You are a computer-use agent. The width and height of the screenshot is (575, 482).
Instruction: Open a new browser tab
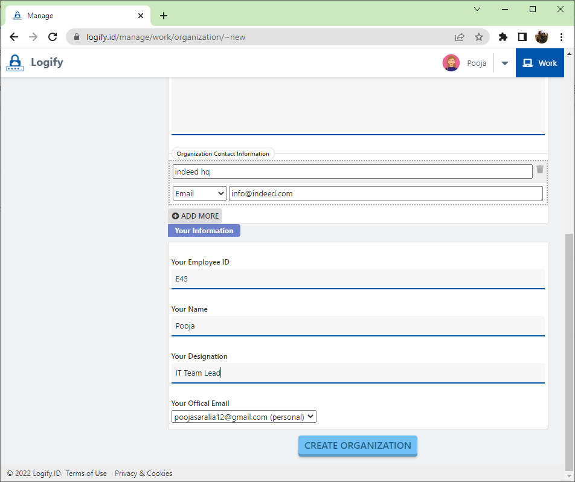point(163,16)
